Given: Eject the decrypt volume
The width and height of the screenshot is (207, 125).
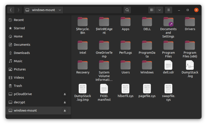Looking at the screenshot, I should [65, 102].
